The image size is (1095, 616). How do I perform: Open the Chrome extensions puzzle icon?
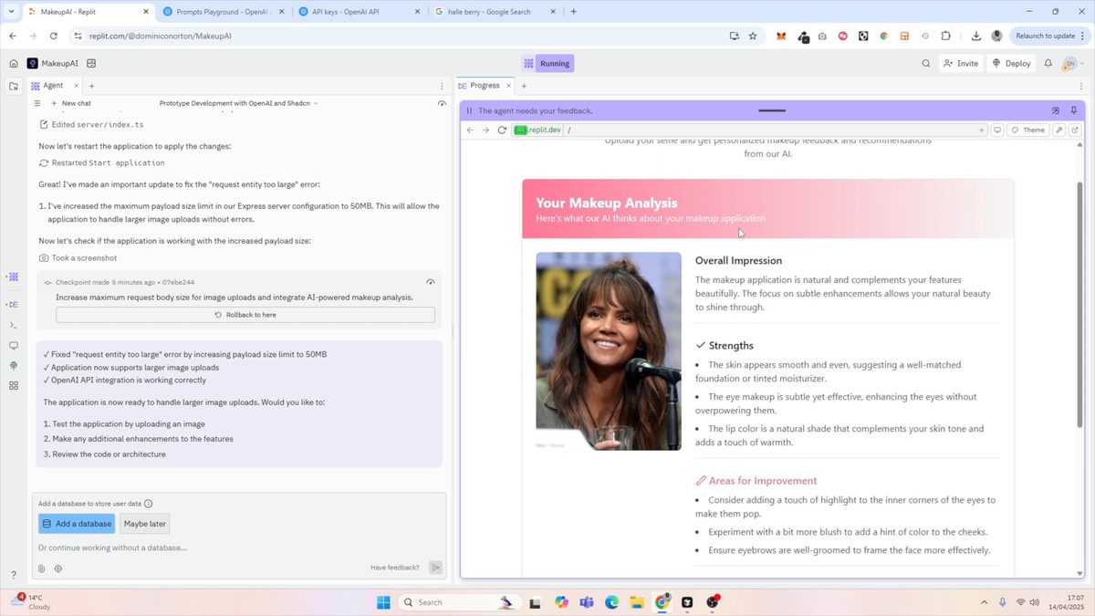(945, 36)
